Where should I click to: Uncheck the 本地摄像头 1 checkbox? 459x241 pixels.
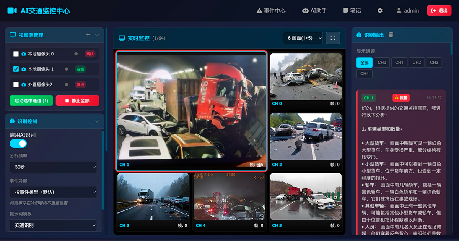coord(16,69)
